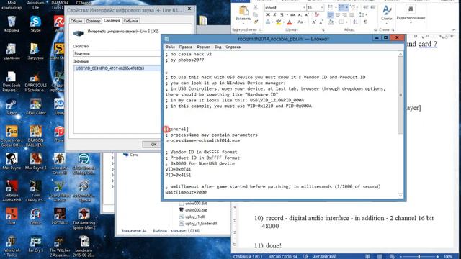
Task: Click the sort icon in paragraph group
Action: tap(355, 22)
